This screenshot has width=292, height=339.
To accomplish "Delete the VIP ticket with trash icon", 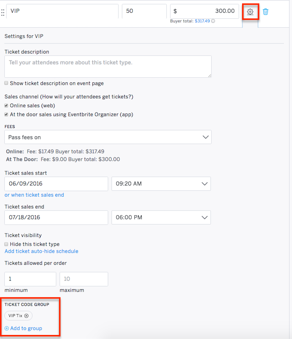I will [x=265, y=12].
